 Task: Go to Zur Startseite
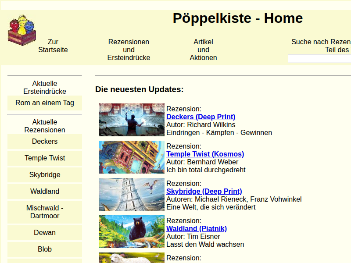pos(53,46)
